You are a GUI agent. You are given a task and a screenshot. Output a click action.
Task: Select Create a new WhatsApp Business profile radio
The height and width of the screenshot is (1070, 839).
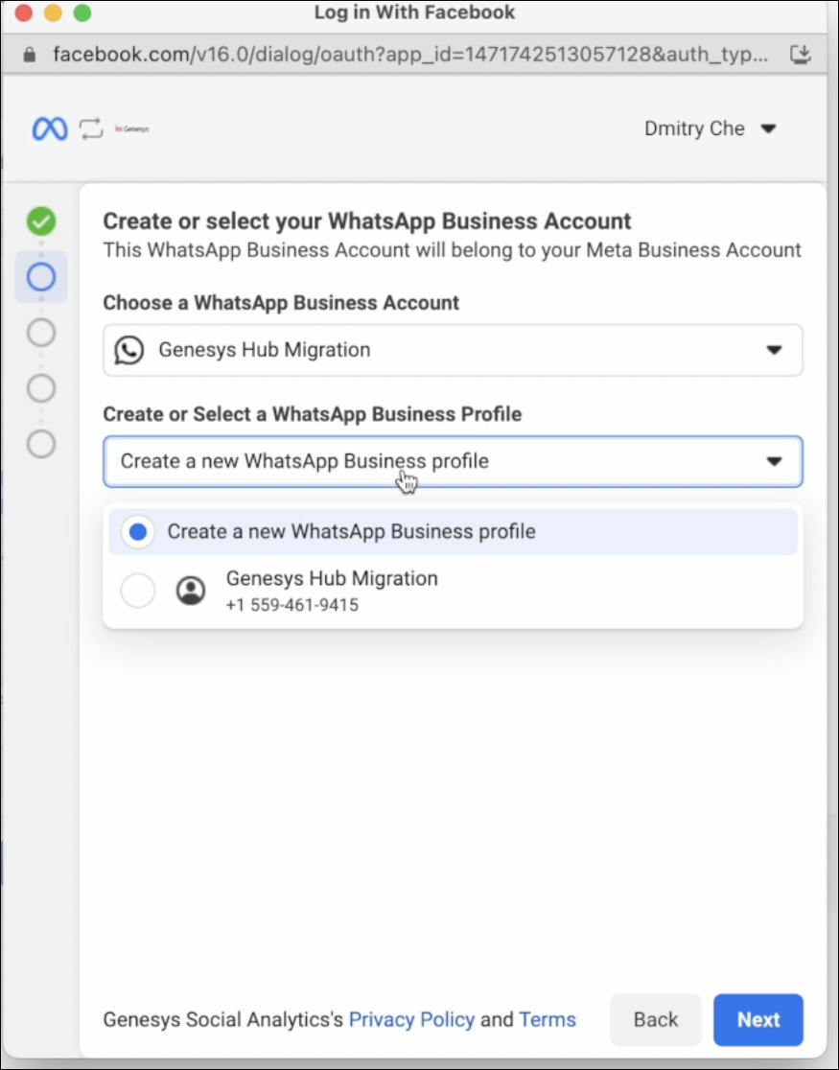point(138,531)
